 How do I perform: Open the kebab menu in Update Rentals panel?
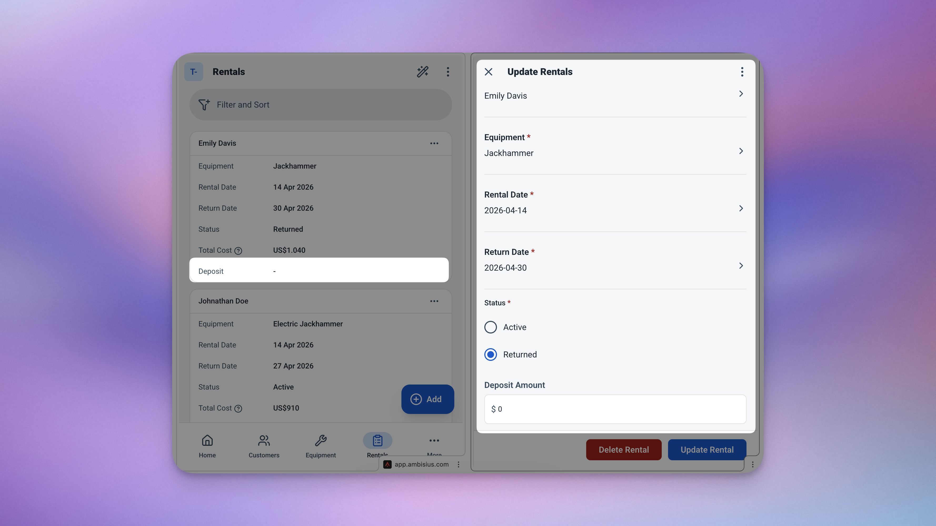tap(742, 72)
